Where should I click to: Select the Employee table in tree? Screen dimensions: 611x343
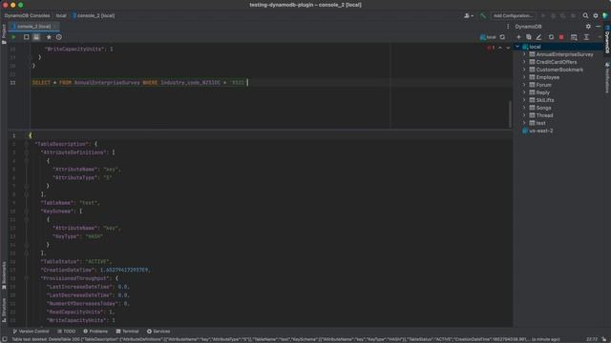coord(544,77)
